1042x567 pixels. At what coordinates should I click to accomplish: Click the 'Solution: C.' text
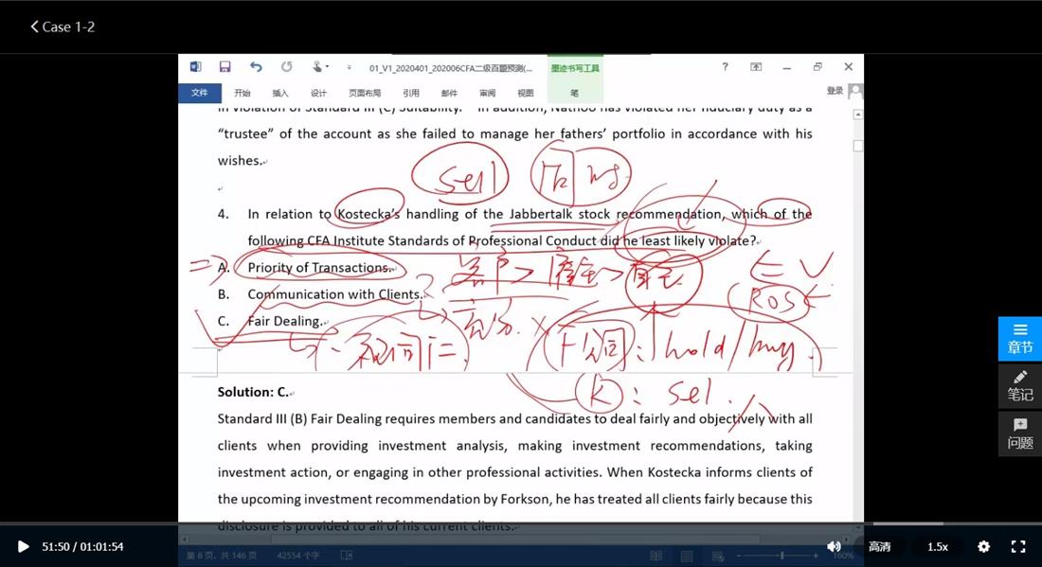point(253,393)
